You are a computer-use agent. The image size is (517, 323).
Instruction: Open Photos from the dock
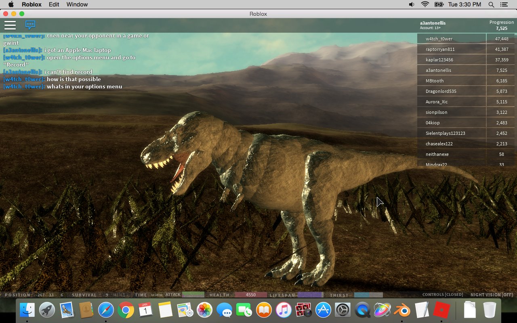coord(205,310)
